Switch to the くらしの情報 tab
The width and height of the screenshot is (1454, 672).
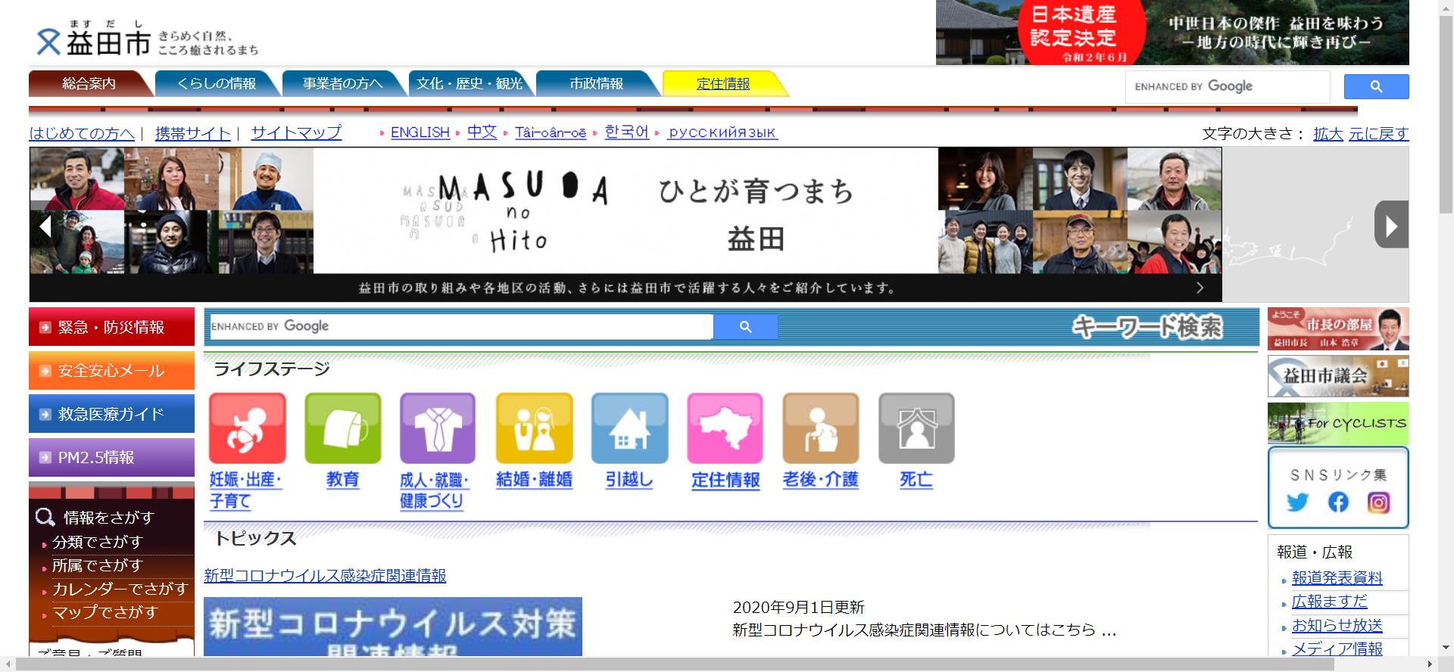coord(217,83)
